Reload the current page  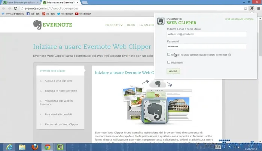(15, 8)
